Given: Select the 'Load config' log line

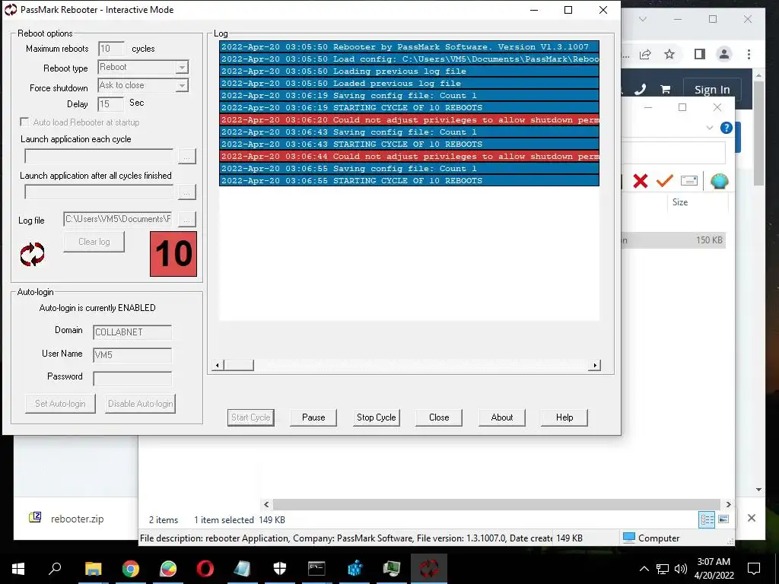Looking at the screenshot, I should [x=409, y=59].
